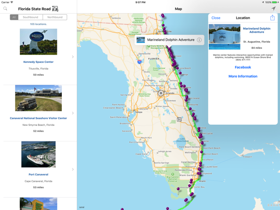Expand Port Canaveral row chevron

pos(73,169)
